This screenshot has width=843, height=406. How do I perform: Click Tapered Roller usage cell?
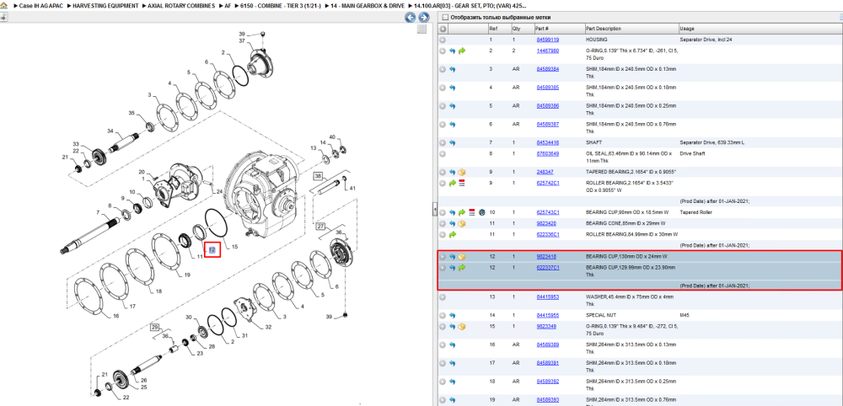pyautogui.click(x=695, y=212)
